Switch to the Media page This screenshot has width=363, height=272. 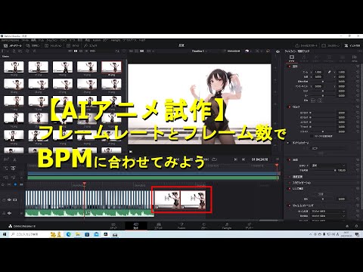(113, 226)
